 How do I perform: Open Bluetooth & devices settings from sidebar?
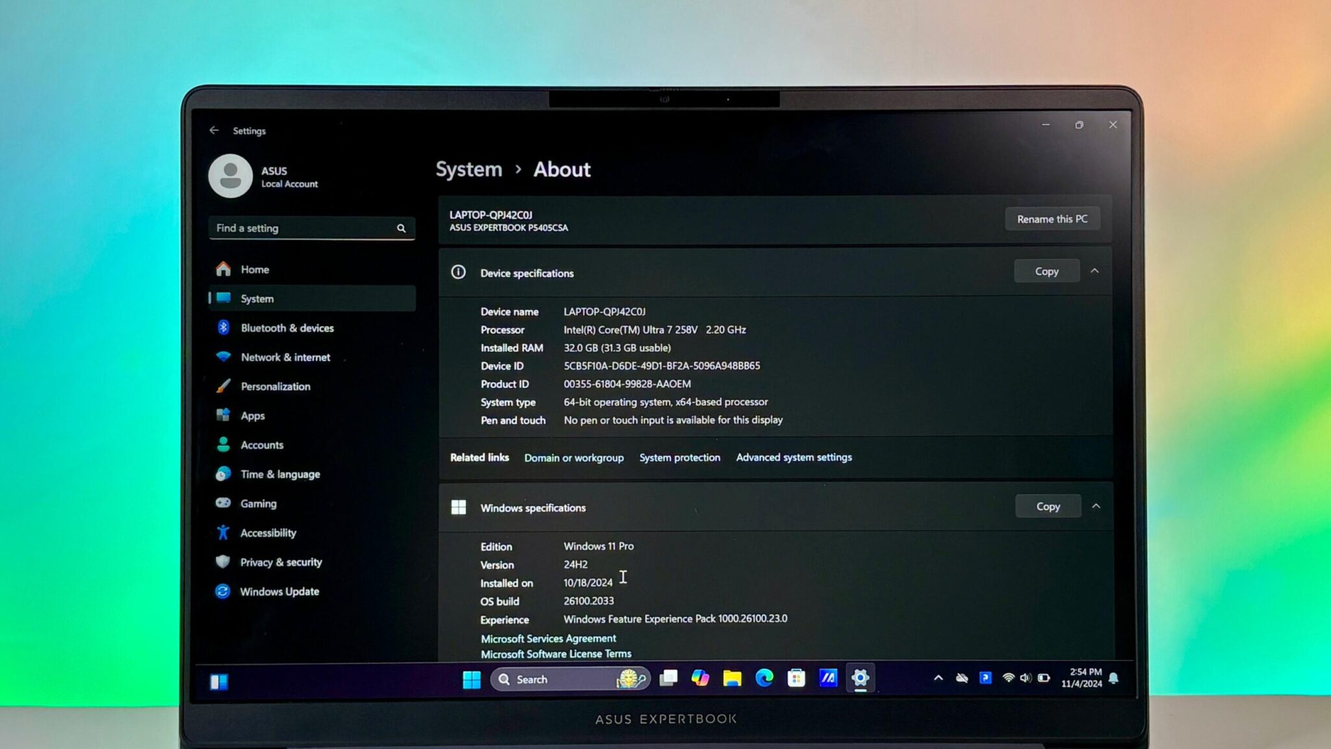pos(287,328)
